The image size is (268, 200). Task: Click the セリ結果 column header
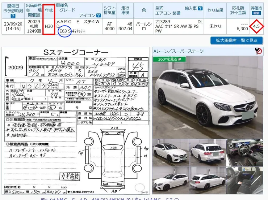click(x=215, y=10)
